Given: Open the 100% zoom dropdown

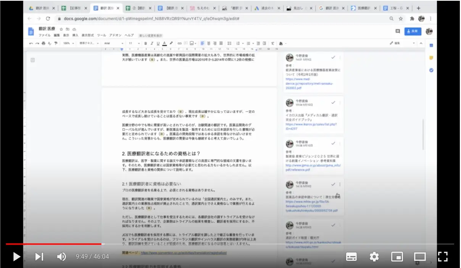Looking at the screenshot, I should click(69, 43).
